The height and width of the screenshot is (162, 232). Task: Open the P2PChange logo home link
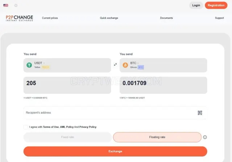pyautogui.click(x=19, y=18)
